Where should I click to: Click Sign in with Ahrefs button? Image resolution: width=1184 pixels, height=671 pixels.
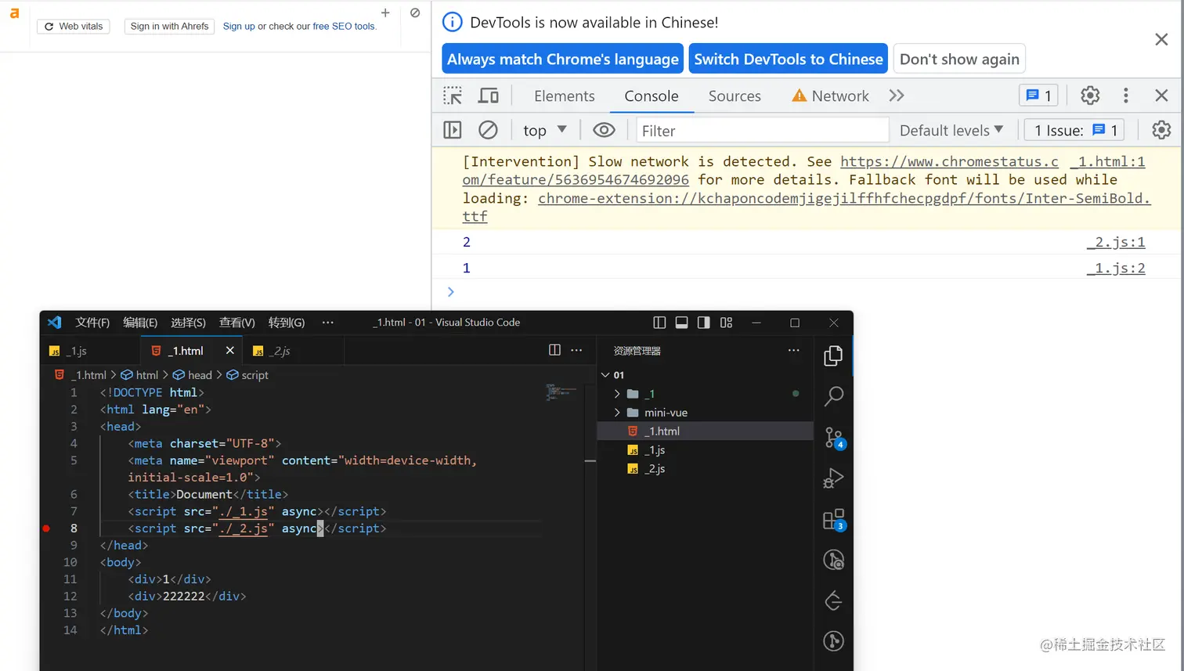(x=169, y=26)
